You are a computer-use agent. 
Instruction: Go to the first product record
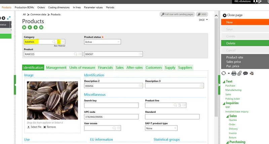(x=24, y=27)
